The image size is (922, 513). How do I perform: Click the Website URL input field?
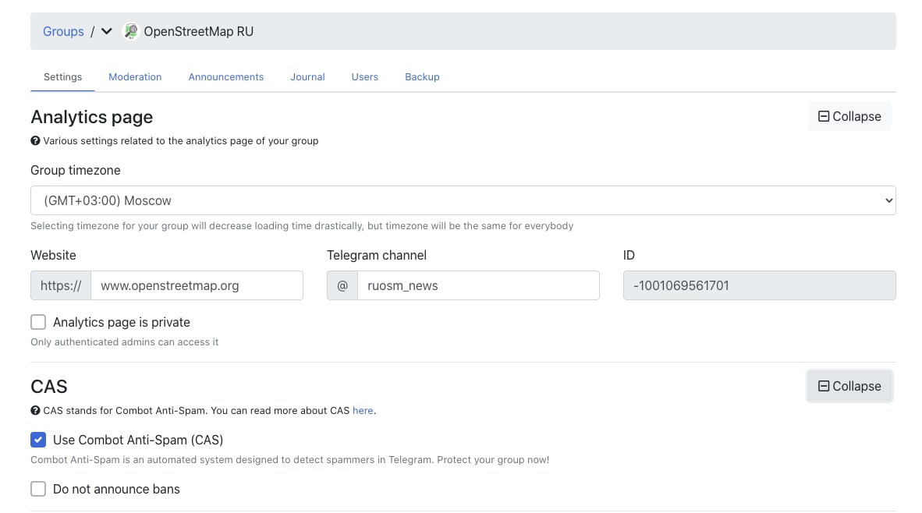coord(197,285)
